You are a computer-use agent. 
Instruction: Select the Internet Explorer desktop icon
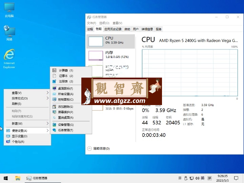pos(9,59)
